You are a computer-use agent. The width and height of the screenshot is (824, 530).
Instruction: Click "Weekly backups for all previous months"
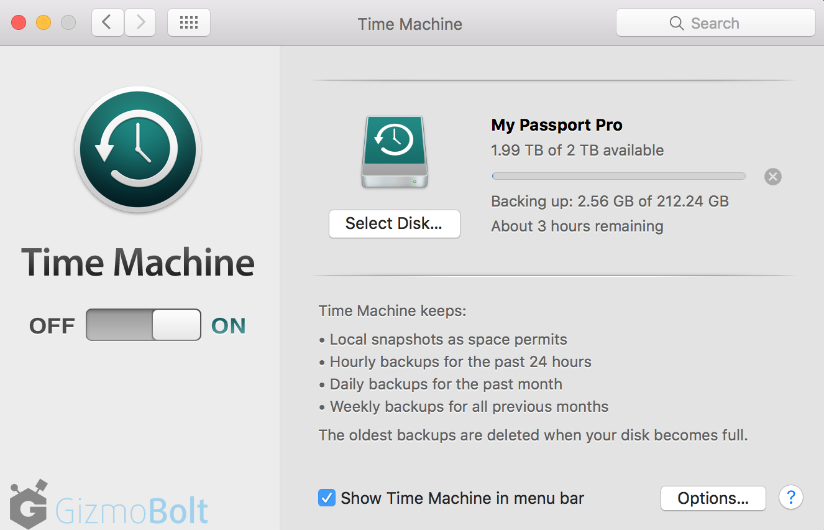(469, 407)
